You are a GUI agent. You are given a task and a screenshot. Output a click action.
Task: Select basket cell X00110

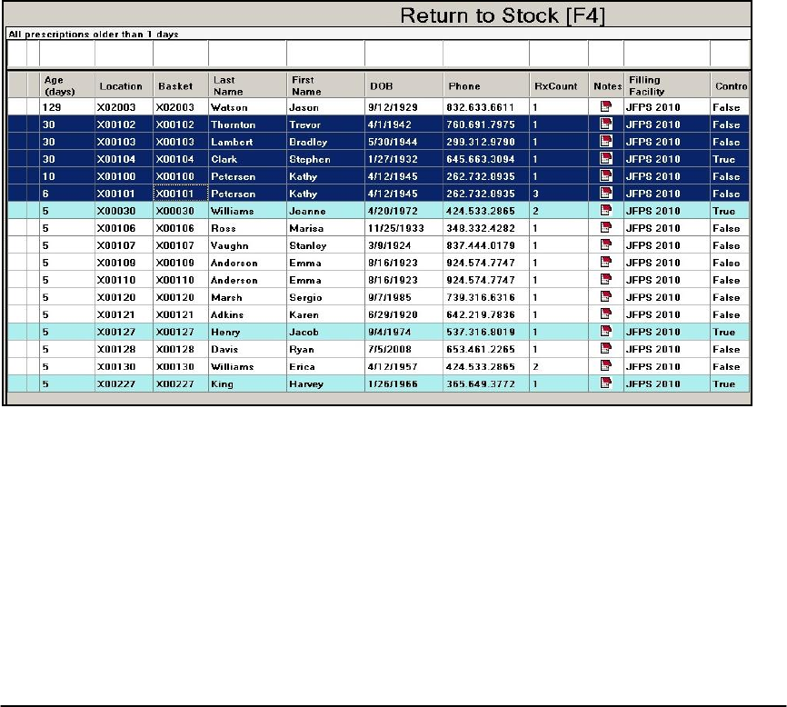[x=180, y=280]
